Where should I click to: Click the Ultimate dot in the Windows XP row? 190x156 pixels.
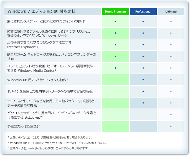click(x=171, y=80)
